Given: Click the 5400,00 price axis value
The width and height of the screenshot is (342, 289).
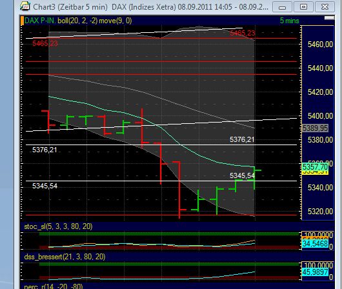Looking at the screenshot, I should (320, 116).
